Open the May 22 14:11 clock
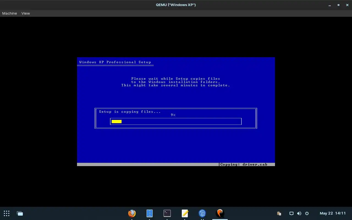Image resolution: width=352 pixels, height=220 pixels. (333, 213)
